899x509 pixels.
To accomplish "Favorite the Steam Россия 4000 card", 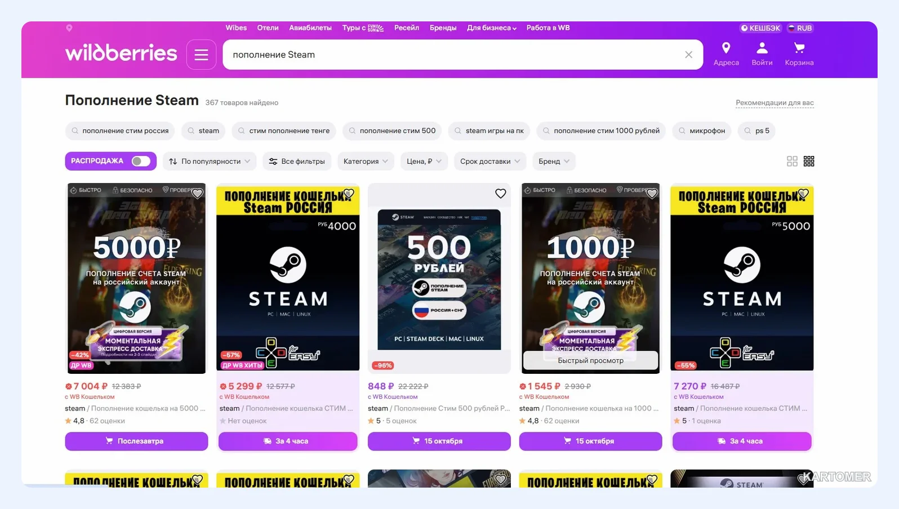I will pos(349,194).
